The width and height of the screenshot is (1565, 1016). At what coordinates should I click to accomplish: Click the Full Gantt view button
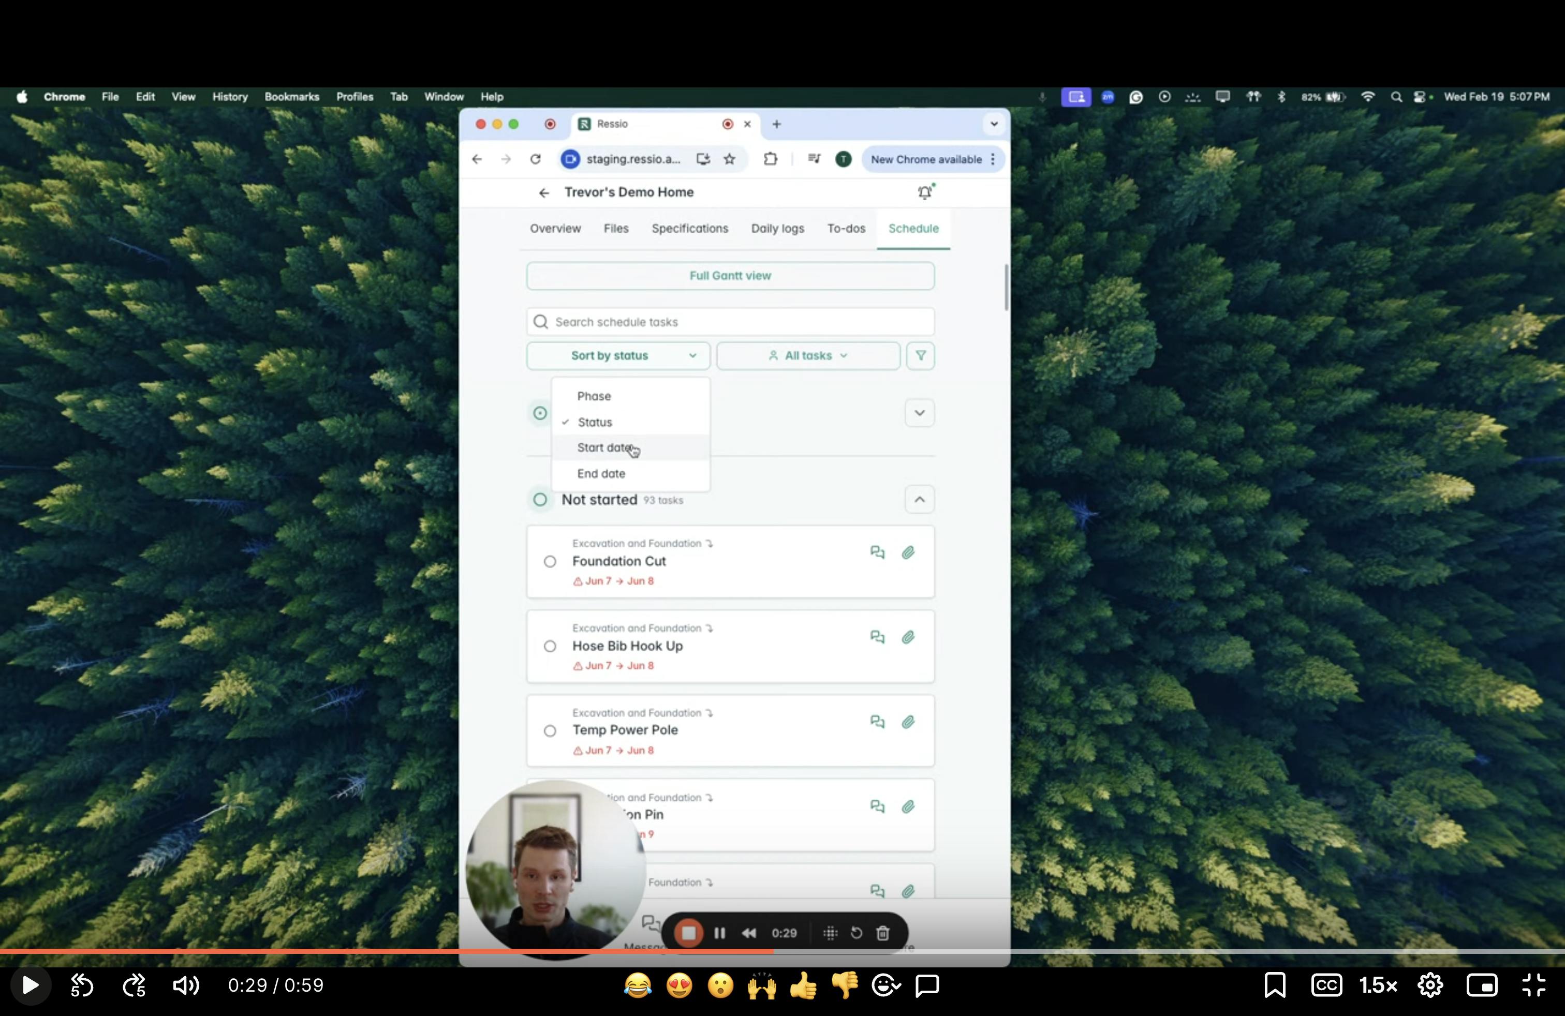(x=730, y=276)
